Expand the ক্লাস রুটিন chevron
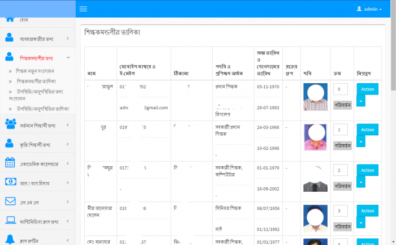 pyautogui.click(x=68, y=240)
